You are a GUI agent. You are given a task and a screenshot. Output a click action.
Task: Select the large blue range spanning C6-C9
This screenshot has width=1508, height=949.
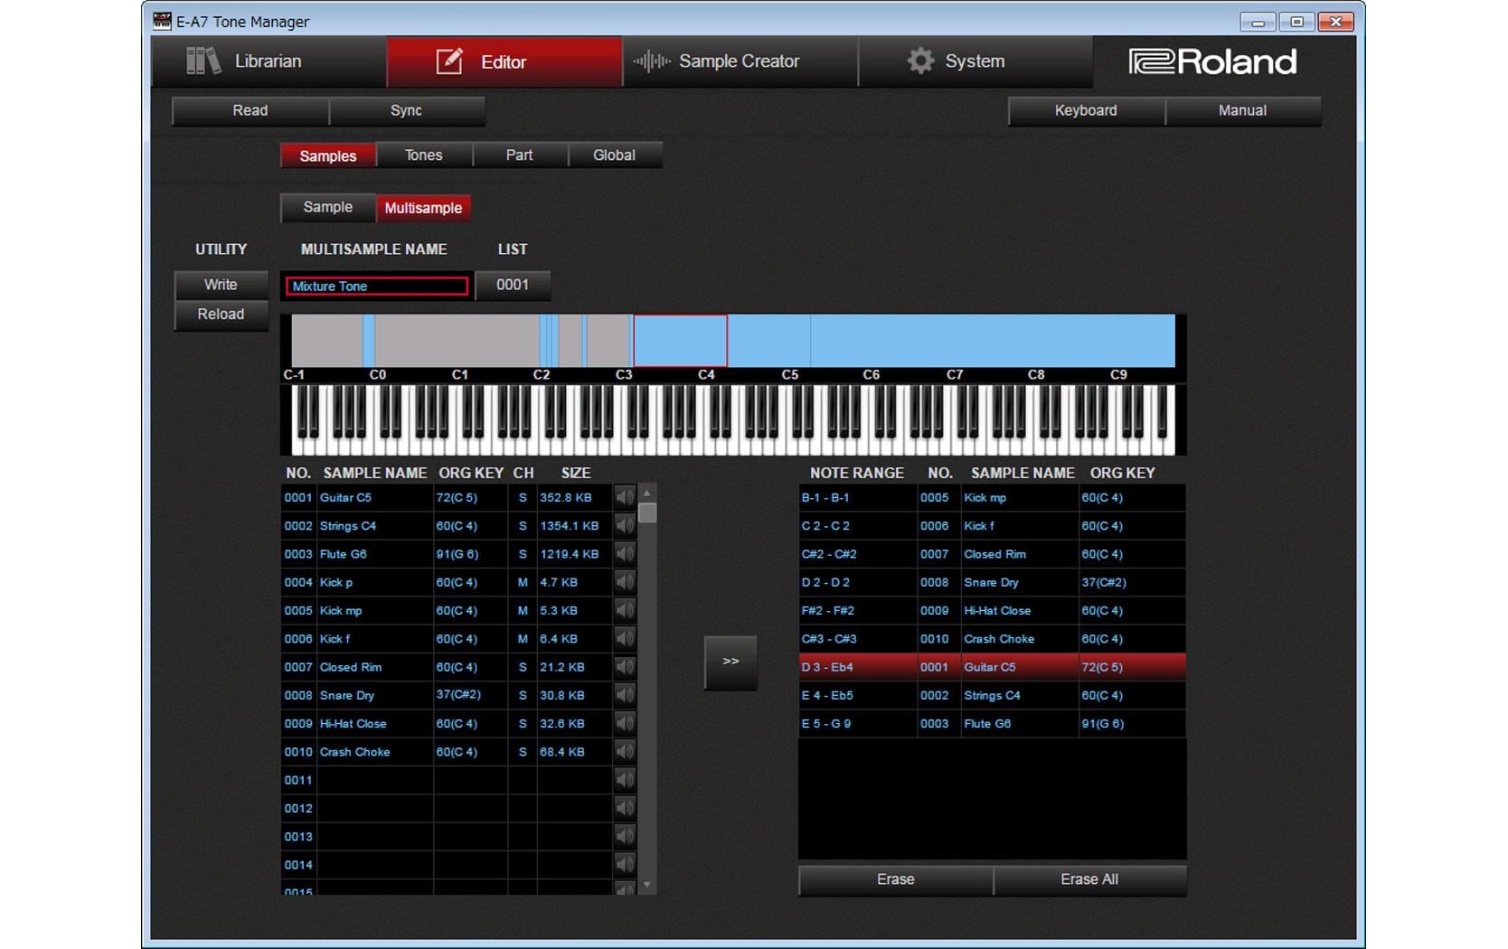[993, 341]
